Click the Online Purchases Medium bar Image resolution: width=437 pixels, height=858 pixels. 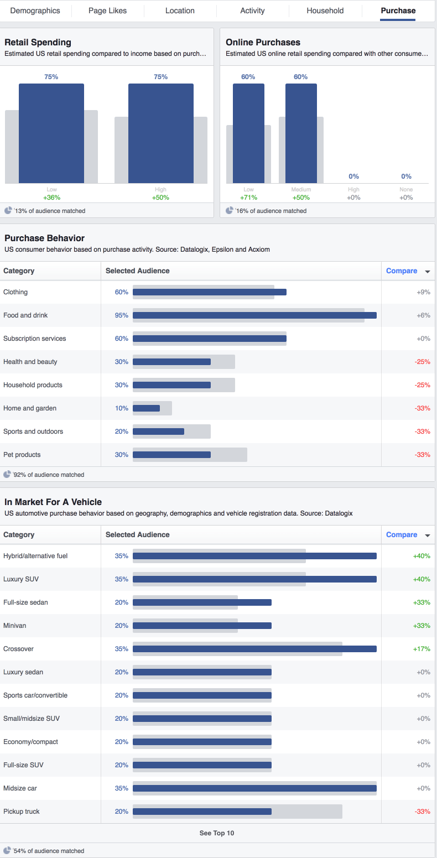click(301, 133)
